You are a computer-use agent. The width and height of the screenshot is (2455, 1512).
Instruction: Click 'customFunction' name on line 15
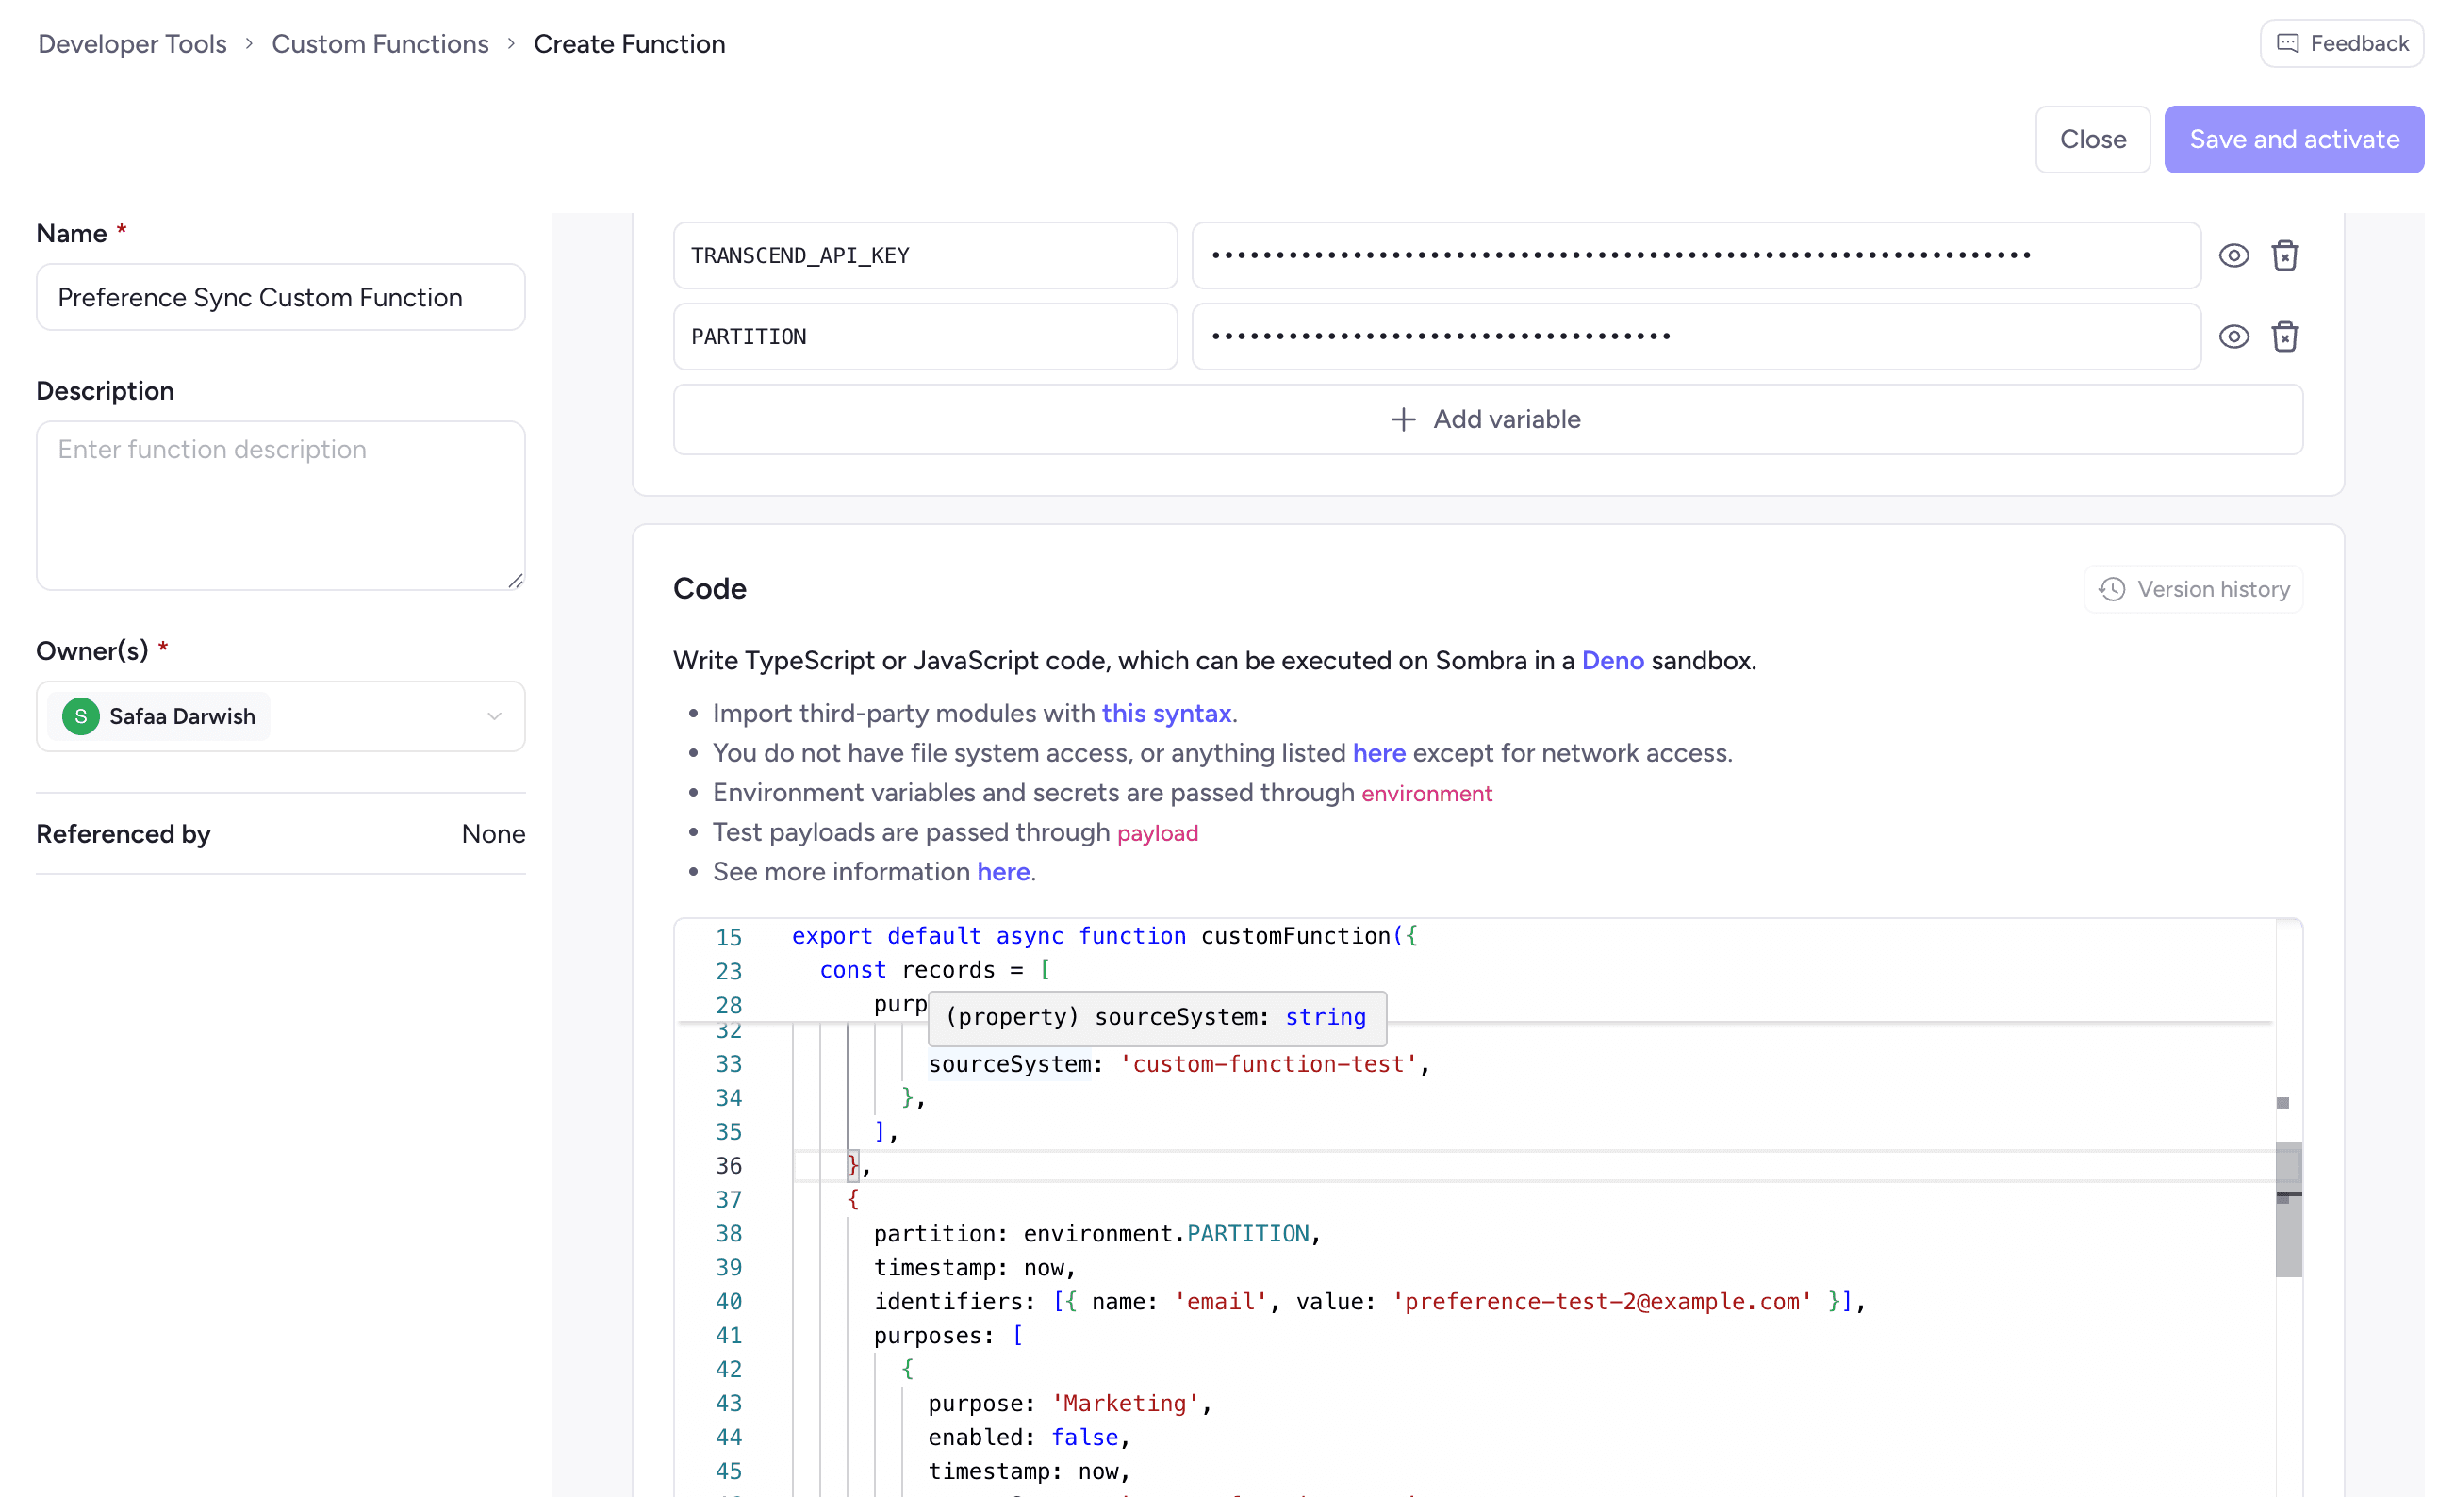1295,936
